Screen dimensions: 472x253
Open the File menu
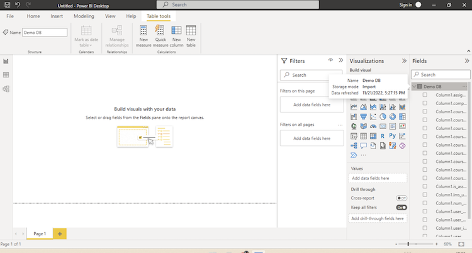point(10,16)
